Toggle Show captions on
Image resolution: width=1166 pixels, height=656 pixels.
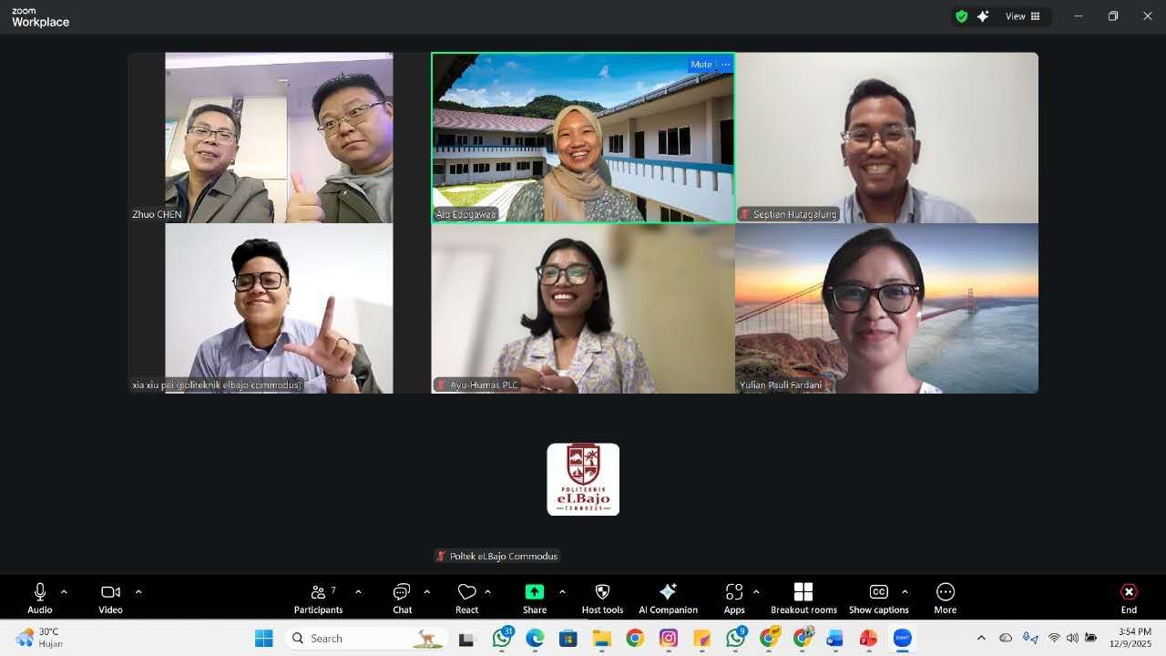[878, 598]
